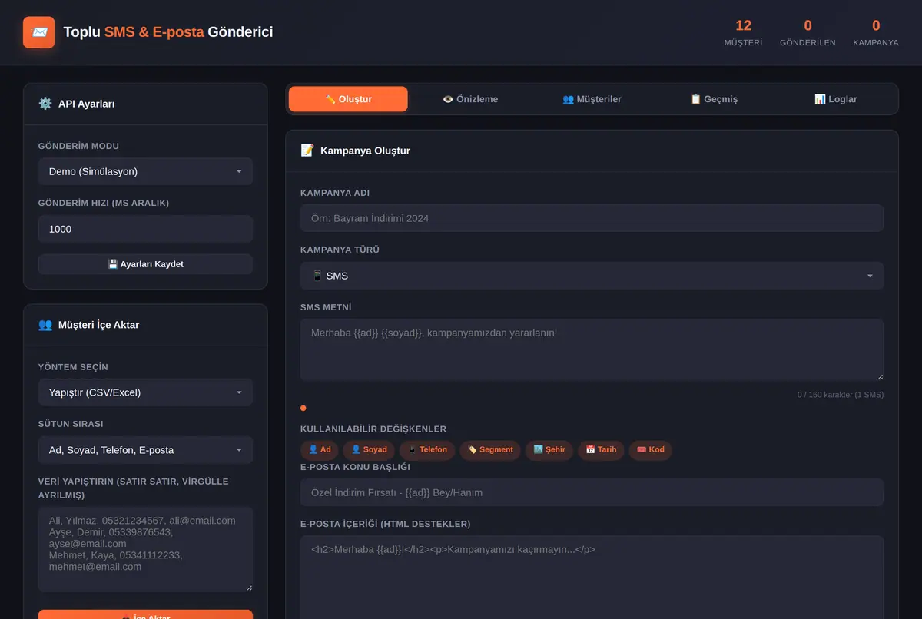
Task: Click the E-posta Konu Başlığı field
Action: 592,492
